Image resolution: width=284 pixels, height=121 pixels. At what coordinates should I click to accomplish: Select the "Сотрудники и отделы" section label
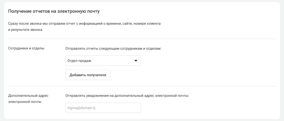tap(26, 48)
